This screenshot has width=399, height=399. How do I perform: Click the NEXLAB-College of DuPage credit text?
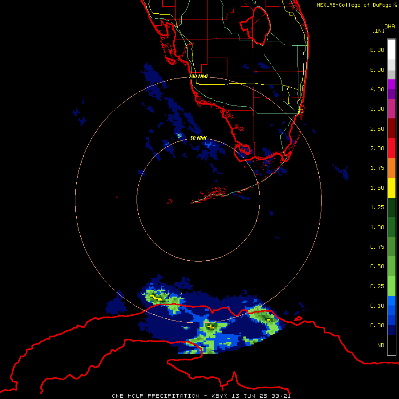(357, 5)
